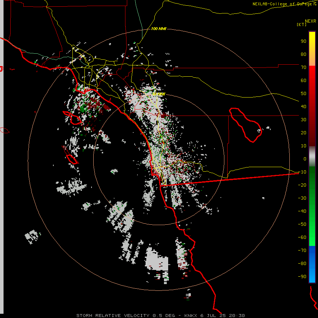Select the -60 scale value label
This screenshot has height=318, width=318.
tap(302, 237)
